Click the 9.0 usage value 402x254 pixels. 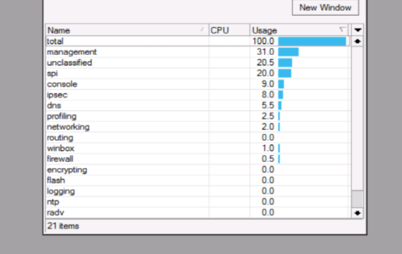coord(268,84)
